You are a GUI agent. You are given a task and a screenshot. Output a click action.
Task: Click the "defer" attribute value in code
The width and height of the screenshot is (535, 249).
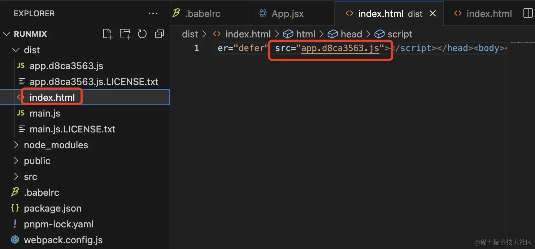click(252, 48)
